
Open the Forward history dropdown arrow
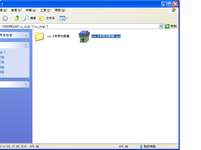click(x=11, y=18)
